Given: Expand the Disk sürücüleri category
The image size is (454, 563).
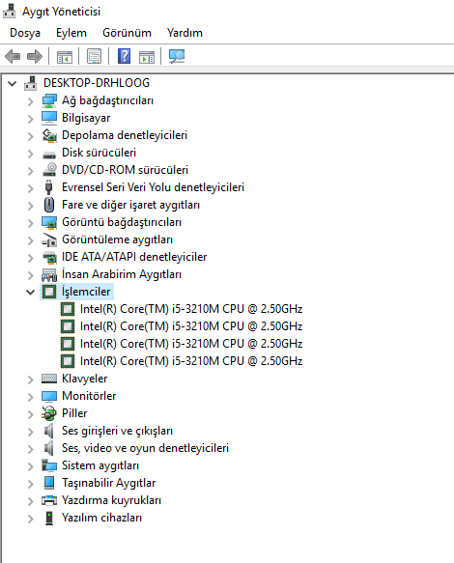Looking at the screenshot, I should coord(31,154).
